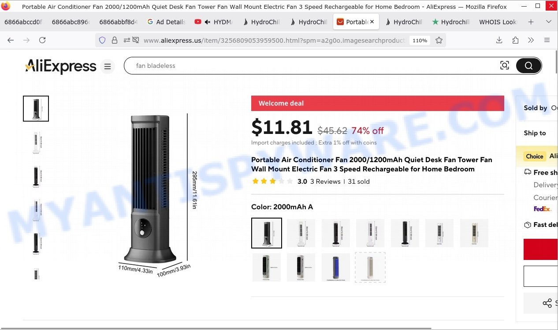Viewport: 558px width, 330px height.
Task: Click the tracking protection shield icon
Action: click(x=102, y=40)
